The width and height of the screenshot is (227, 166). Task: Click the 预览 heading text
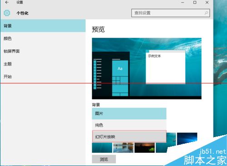tap(99, 29)
